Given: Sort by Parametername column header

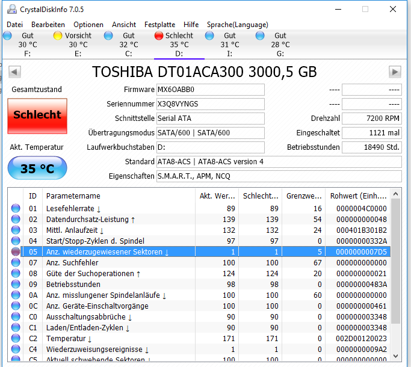Looking at the screenshot, I should point(119,196).
